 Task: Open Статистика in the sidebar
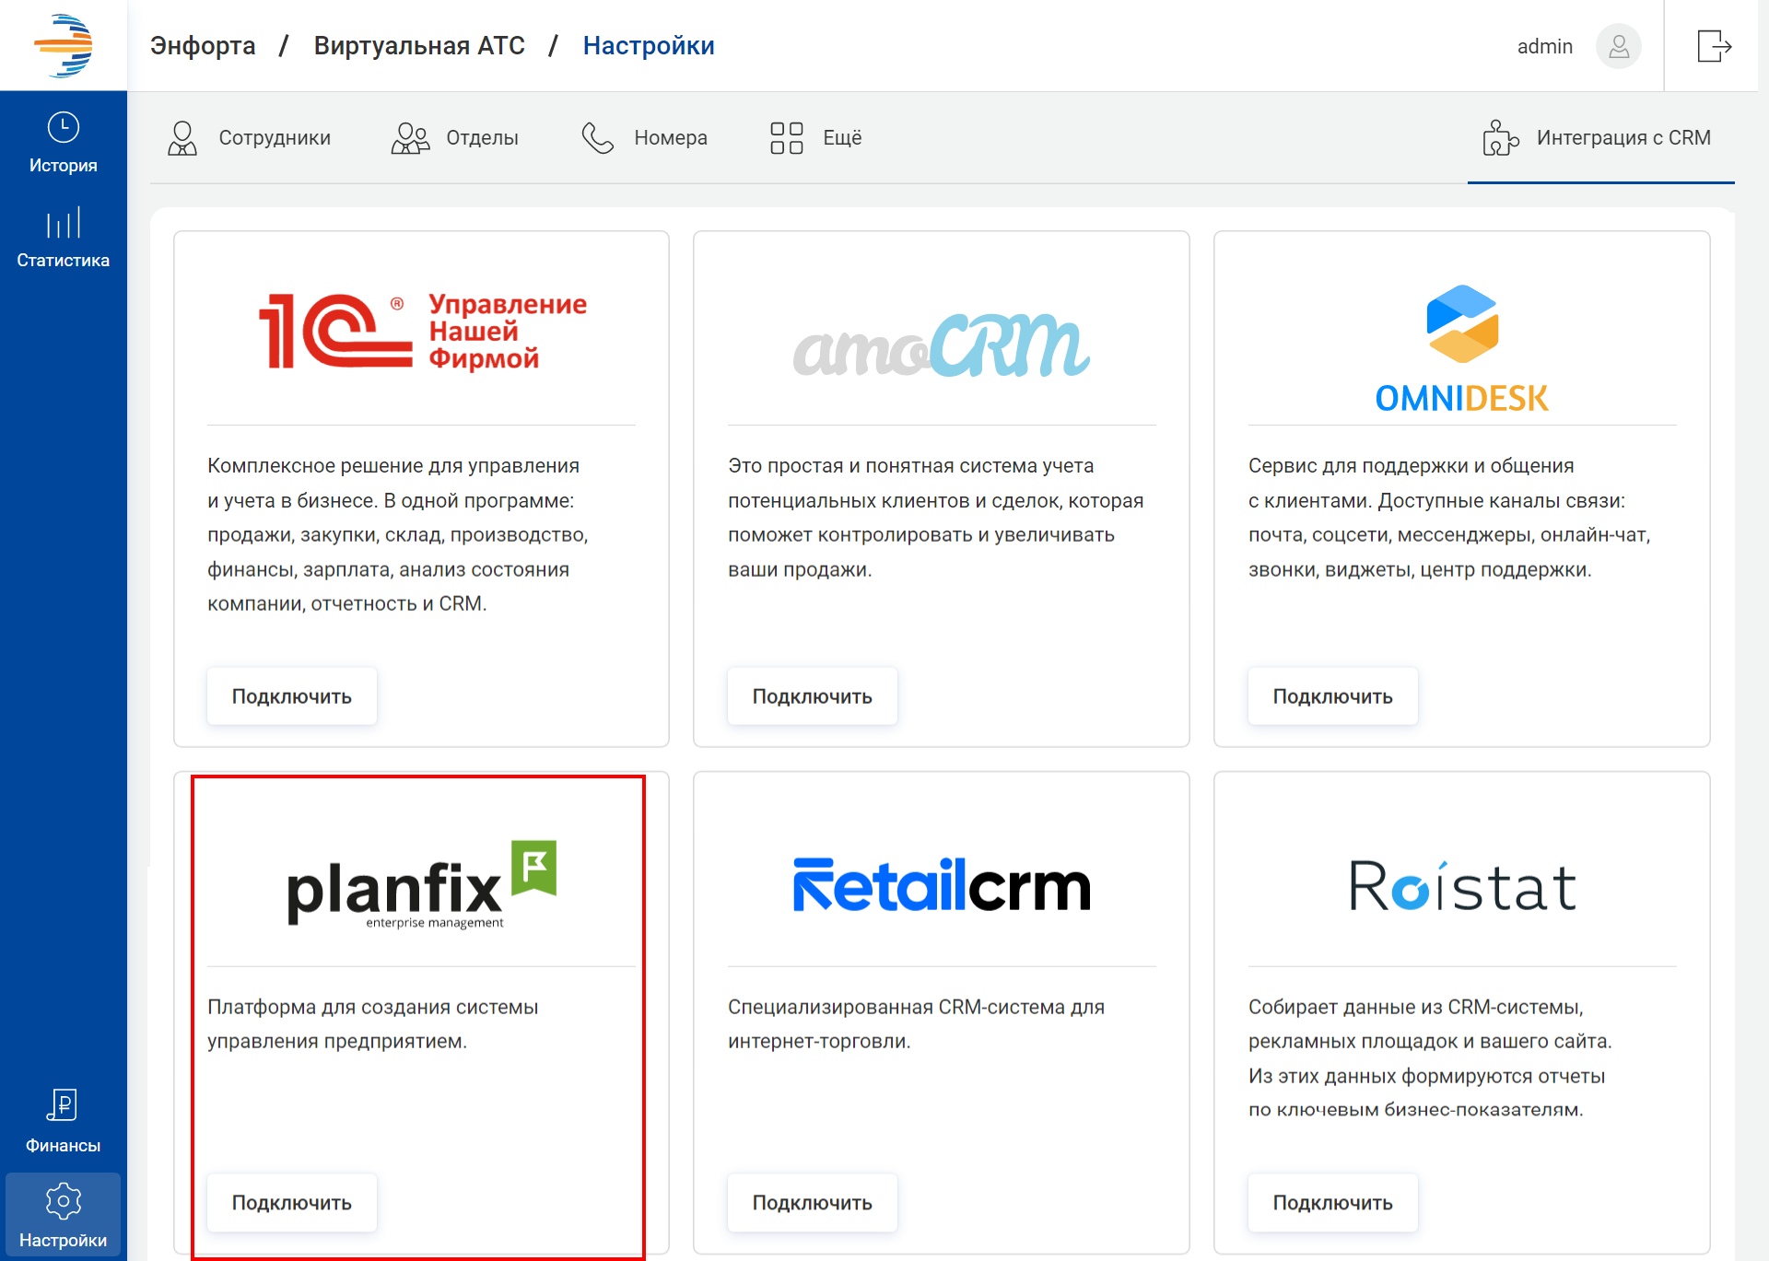tap(64, 238)
